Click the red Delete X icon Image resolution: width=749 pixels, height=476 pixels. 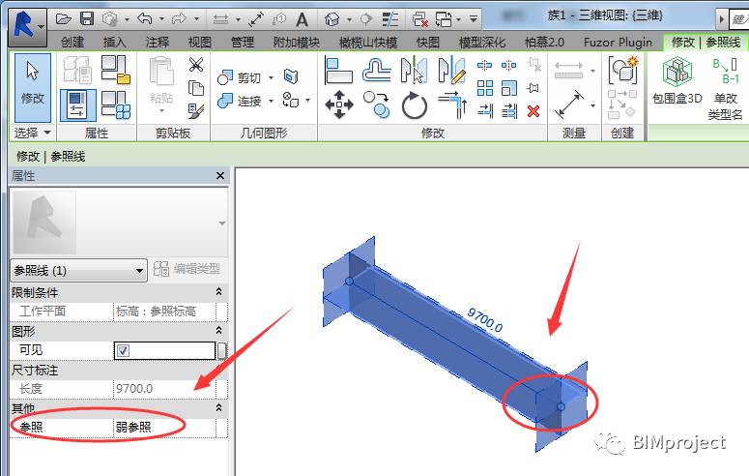coord(533,111)
